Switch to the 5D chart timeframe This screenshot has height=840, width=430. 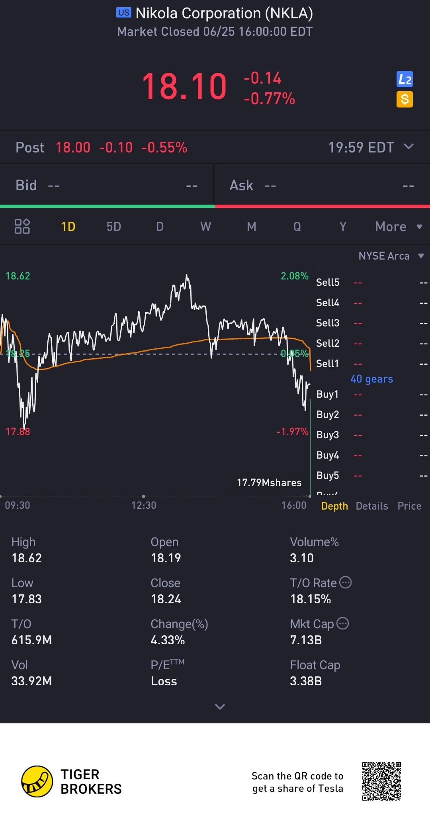(x=114, y=227)
